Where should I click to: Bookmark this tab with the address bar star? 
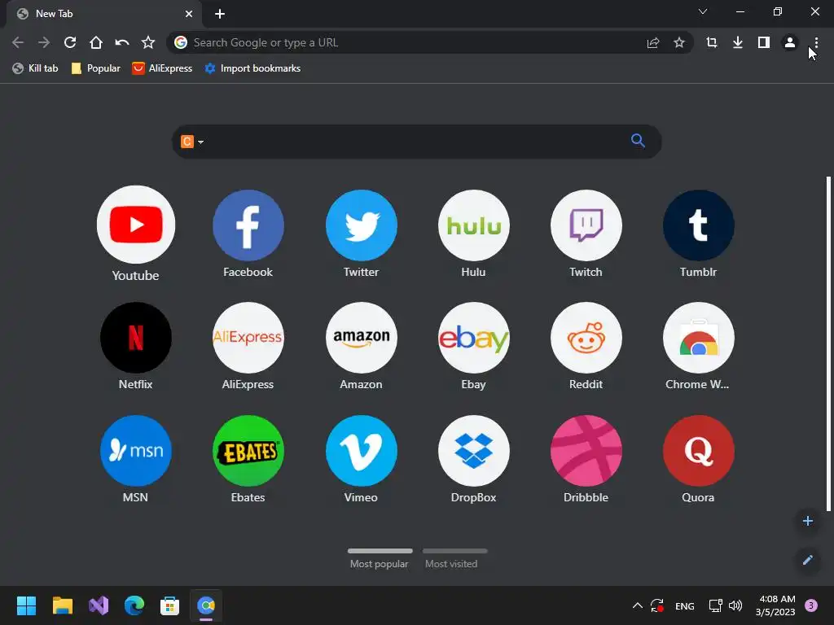(x=678, y=42)
